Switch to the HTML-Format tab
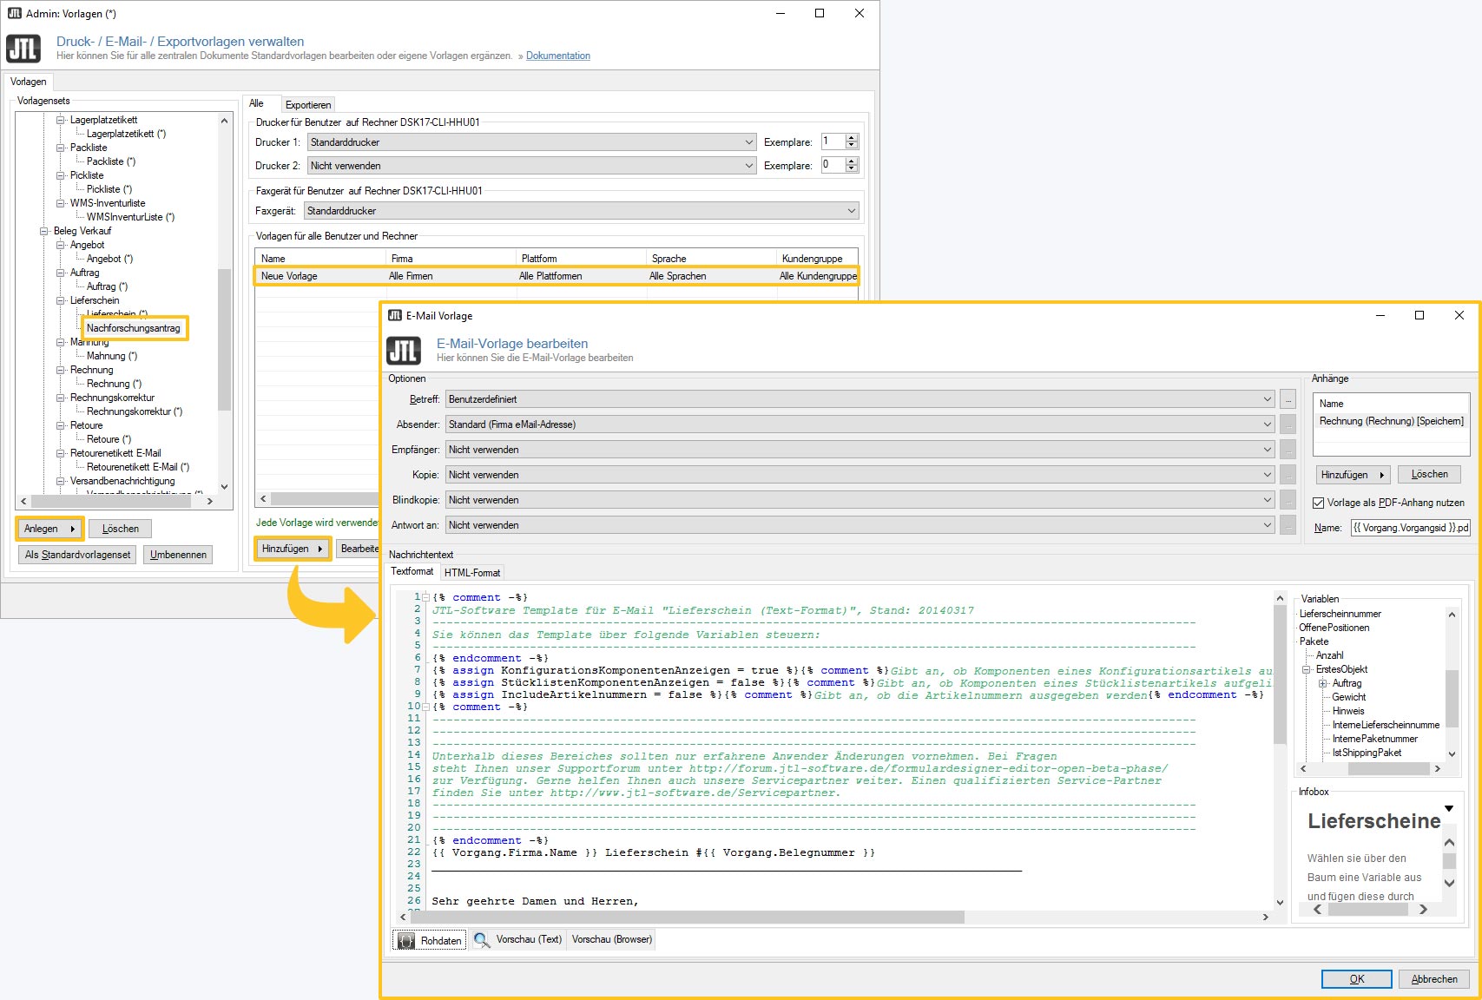 pyautogui.click(x=472, y=573)
